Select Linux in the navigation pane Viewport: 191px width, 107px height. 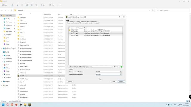coord(6,85)
